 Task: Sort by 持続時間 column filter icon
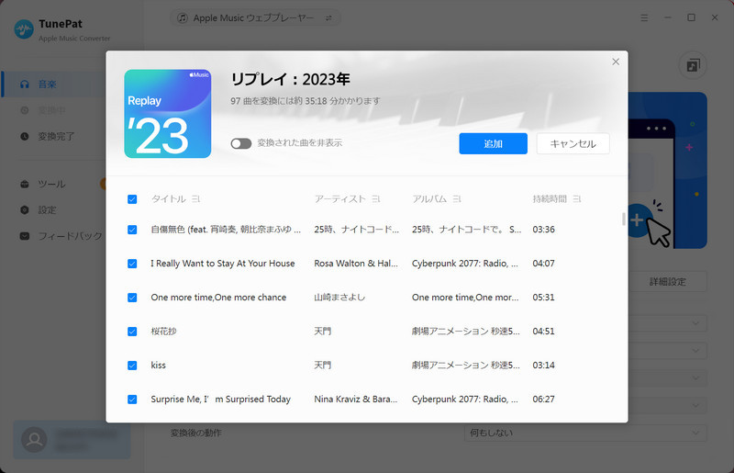point(577,199)
